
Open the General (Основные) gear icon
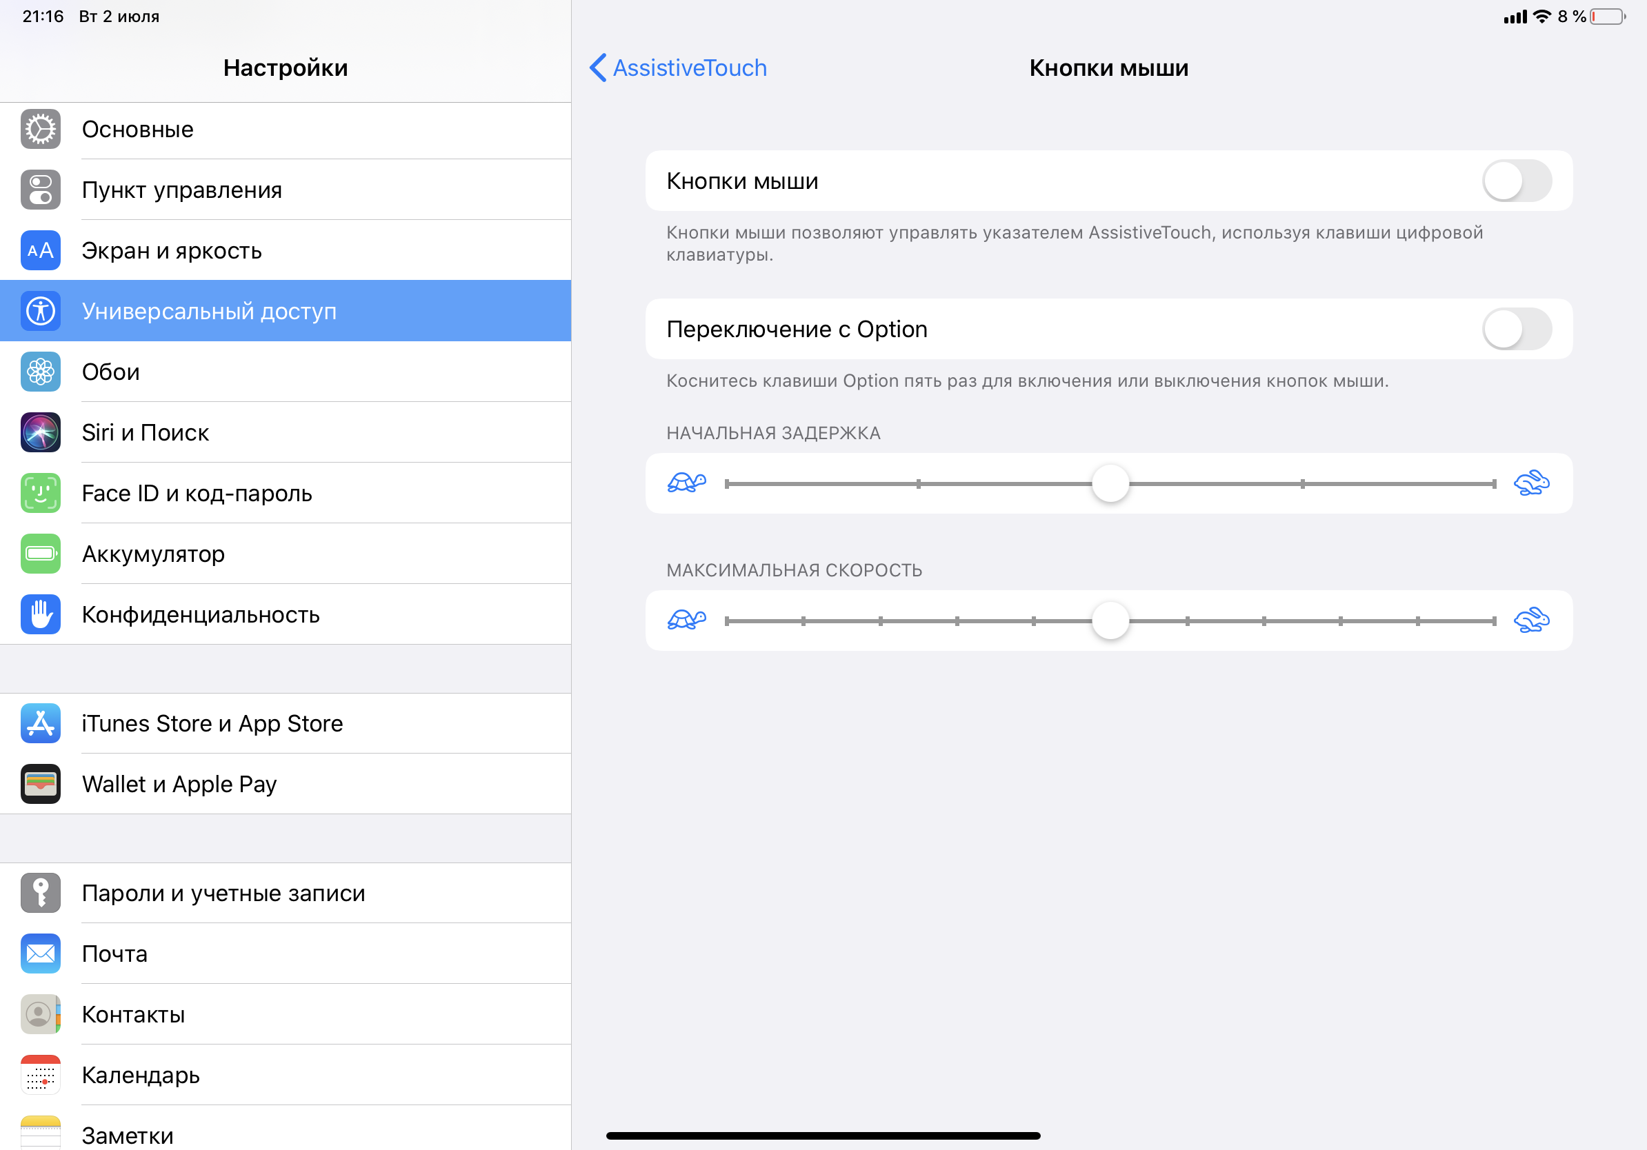pyautogui.click(x=40, y=130)
